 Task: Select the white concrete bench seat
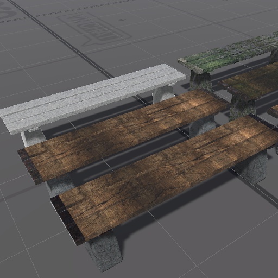coord(93,99)
